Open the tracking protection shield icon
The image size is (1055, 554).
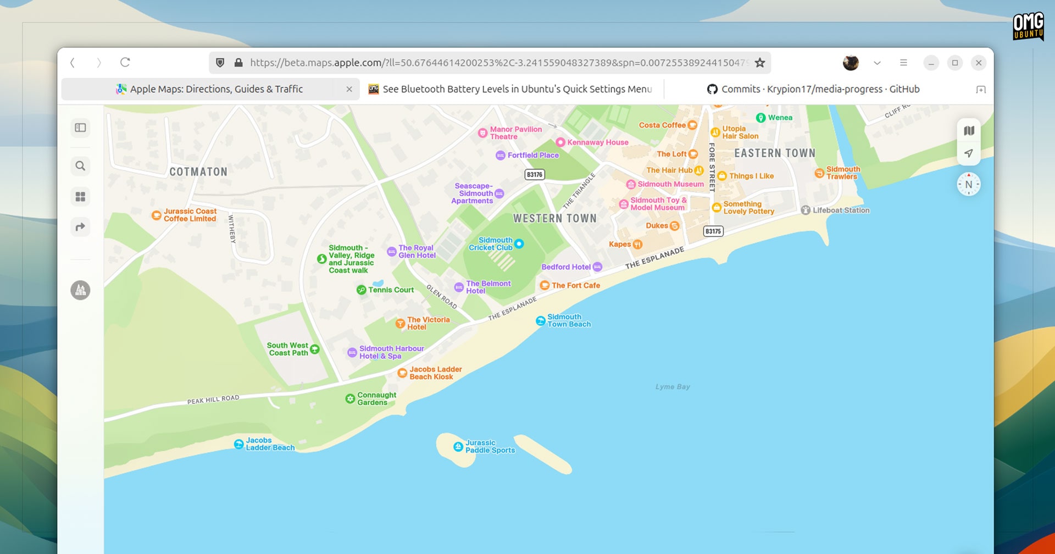pos(220,63)
